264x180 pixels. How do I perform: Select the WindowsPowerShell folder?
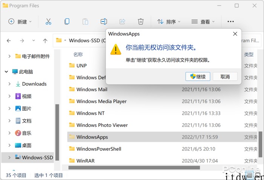click(x=99, y=149)
